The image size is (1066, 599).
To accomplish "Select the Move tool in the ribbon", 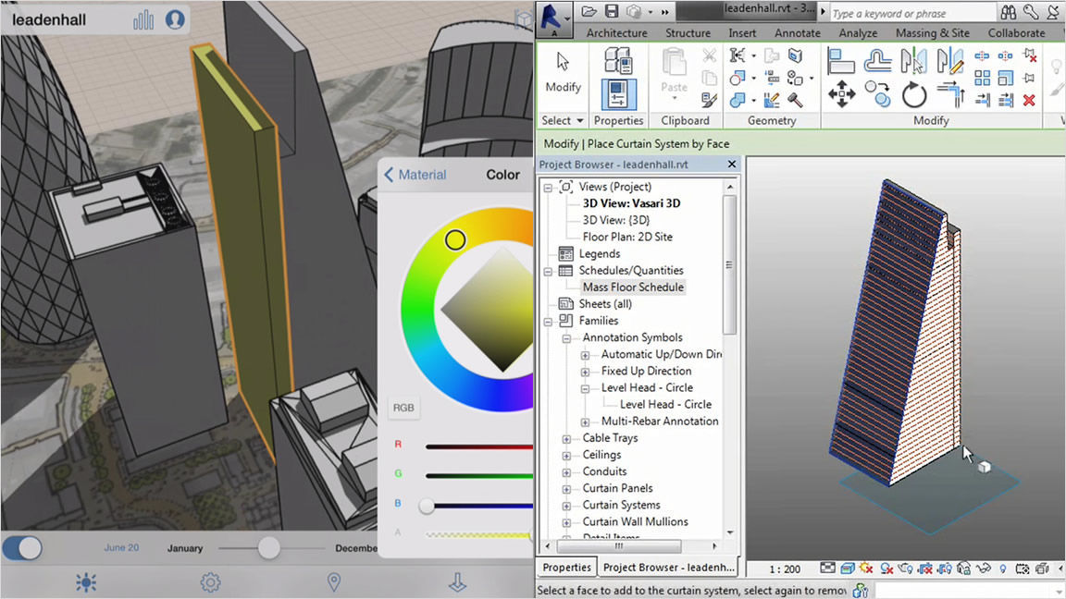I will pos(842,93).
